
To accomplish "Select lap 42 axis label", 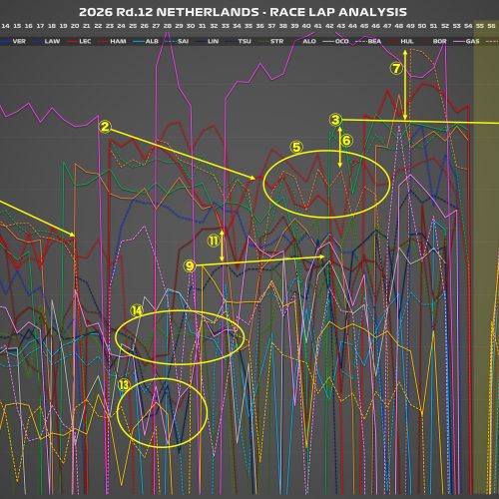I will [x=329, y=26].
